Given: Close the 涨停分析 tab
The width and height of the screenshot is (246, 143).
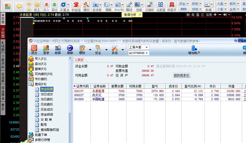Looking at the screenshot, I should pyautogui.click(x=140, y=15).
